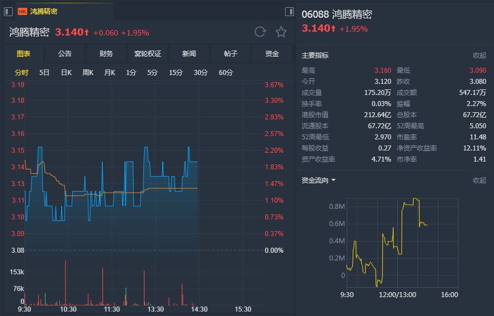Toggle the right sidebar panel icon
This screenshot has width=494, height=316.
289,12
